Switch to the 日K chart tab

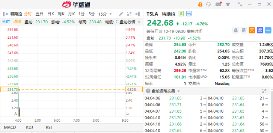[x=51, y=14]
